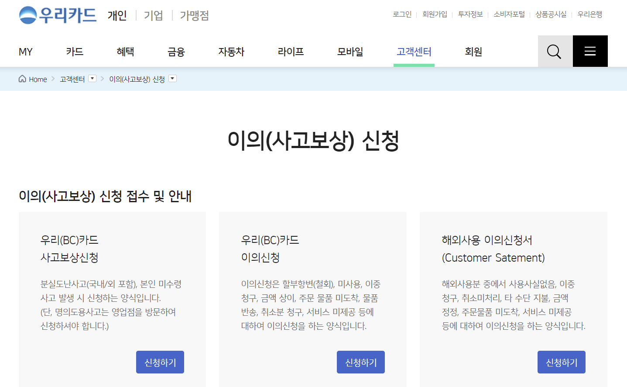Expand the 이의(사고보상) 신청 breadcrumb dropdown
Viewport: 627px width, 387px height.
(172, 78)
